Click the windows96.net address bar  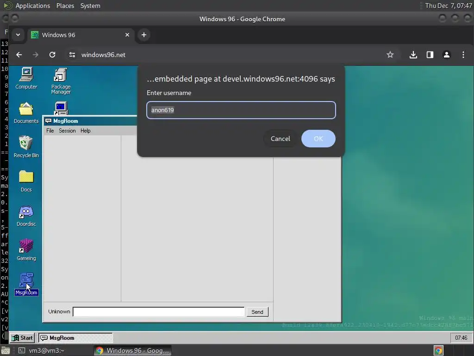pos(224,55)
